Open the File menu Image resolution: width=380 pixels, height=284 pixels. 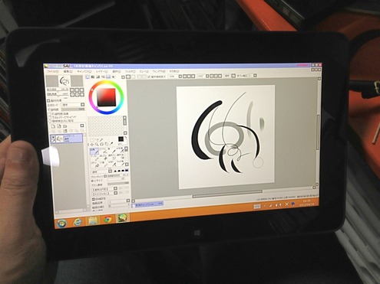coord(52,71)
